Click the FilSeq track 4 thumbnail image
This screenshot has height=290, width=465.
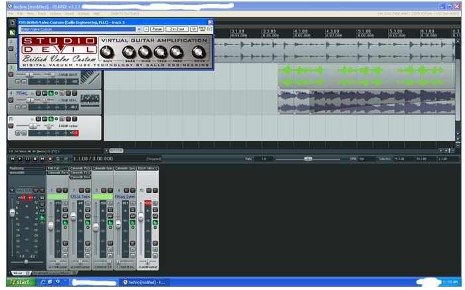pyautogui.click(x=90, y=100)
